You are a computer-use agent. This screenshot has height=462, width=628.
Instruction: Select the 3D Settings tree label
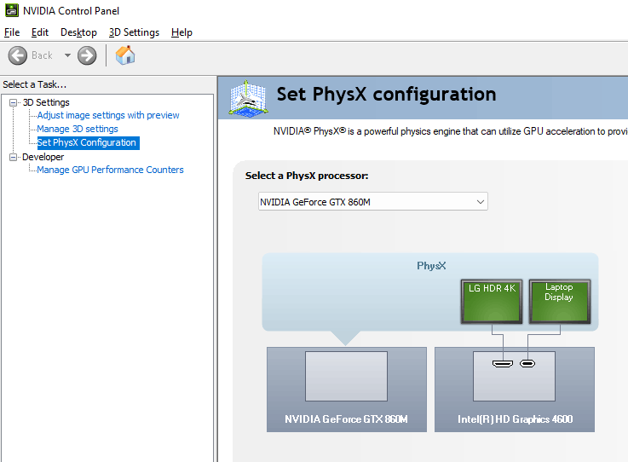click(x=46, y=102)
